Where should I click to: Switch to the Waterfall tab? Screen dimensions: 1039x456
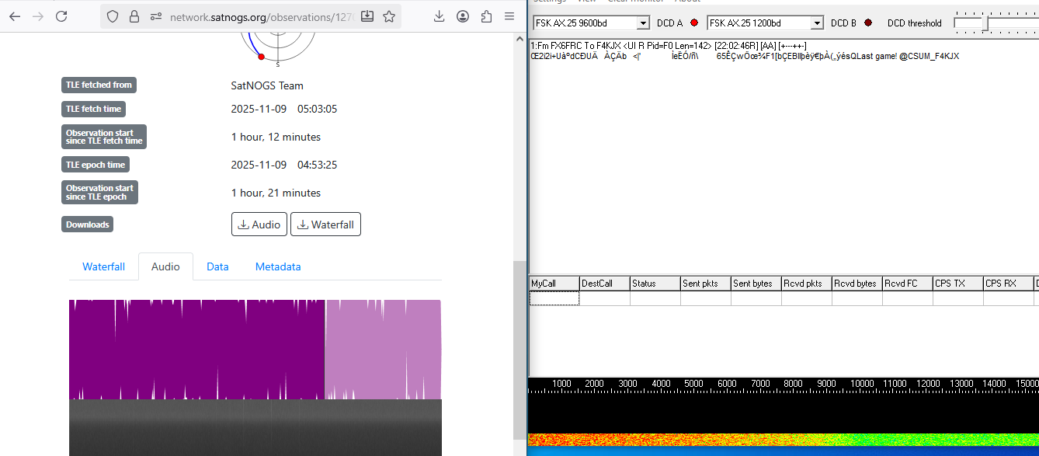pos(103,266)
